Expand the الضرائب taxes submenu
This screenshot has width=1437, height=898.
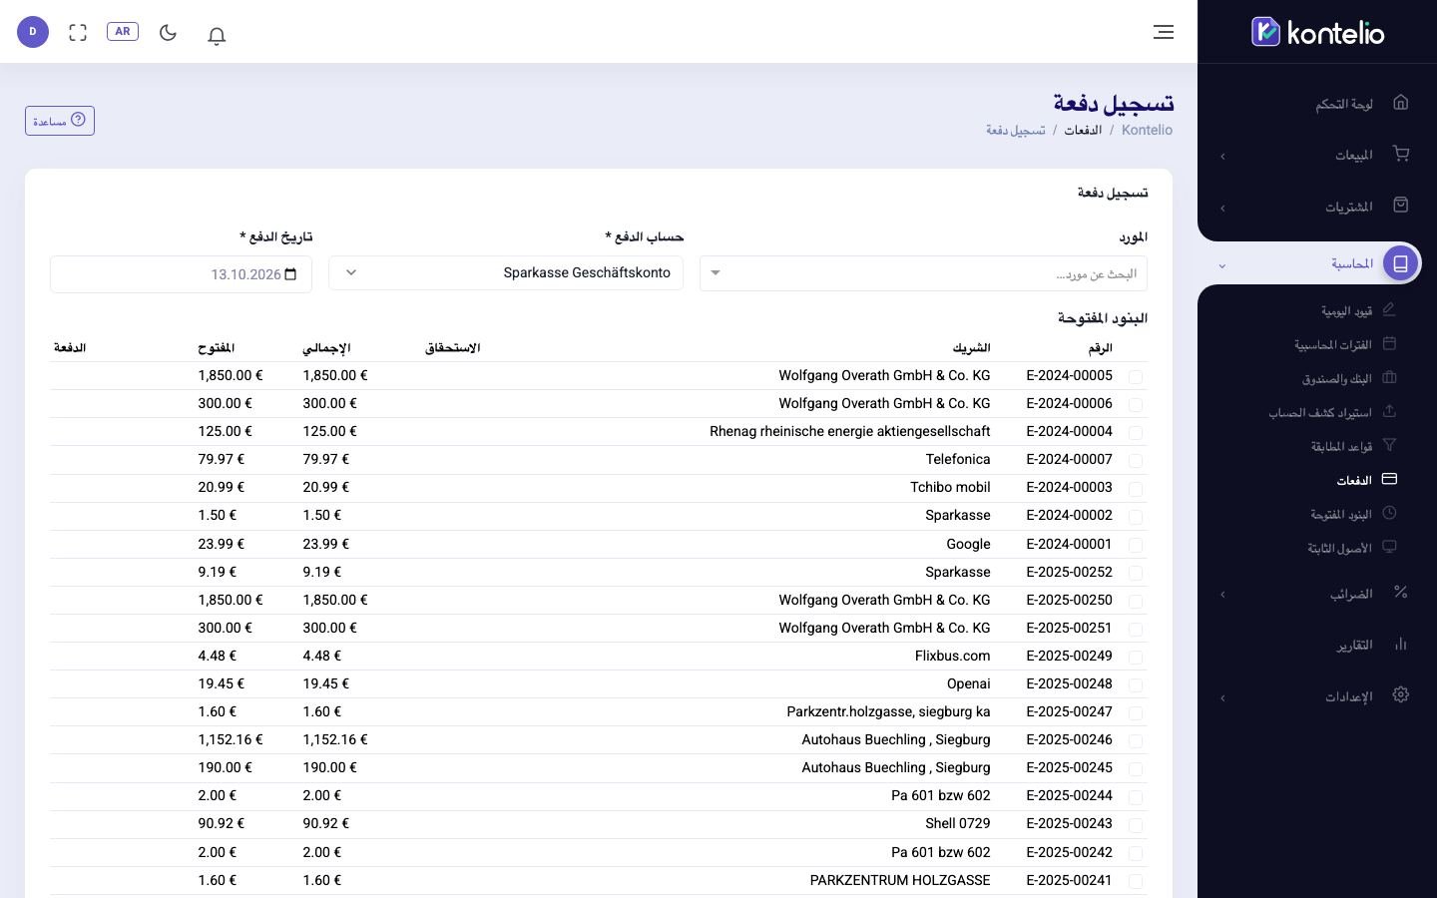[x=1222, y=595]
